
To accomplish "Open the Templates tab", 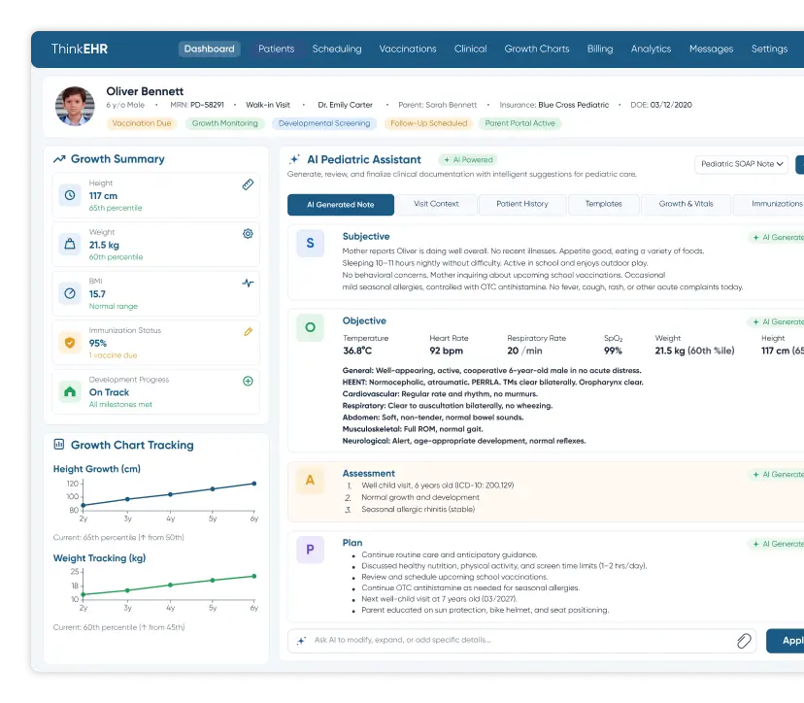I will pyautogui.click(x=604, y=204).
